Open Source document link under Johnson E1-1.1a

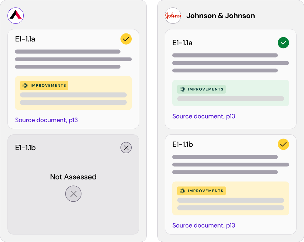coord(204,116)
